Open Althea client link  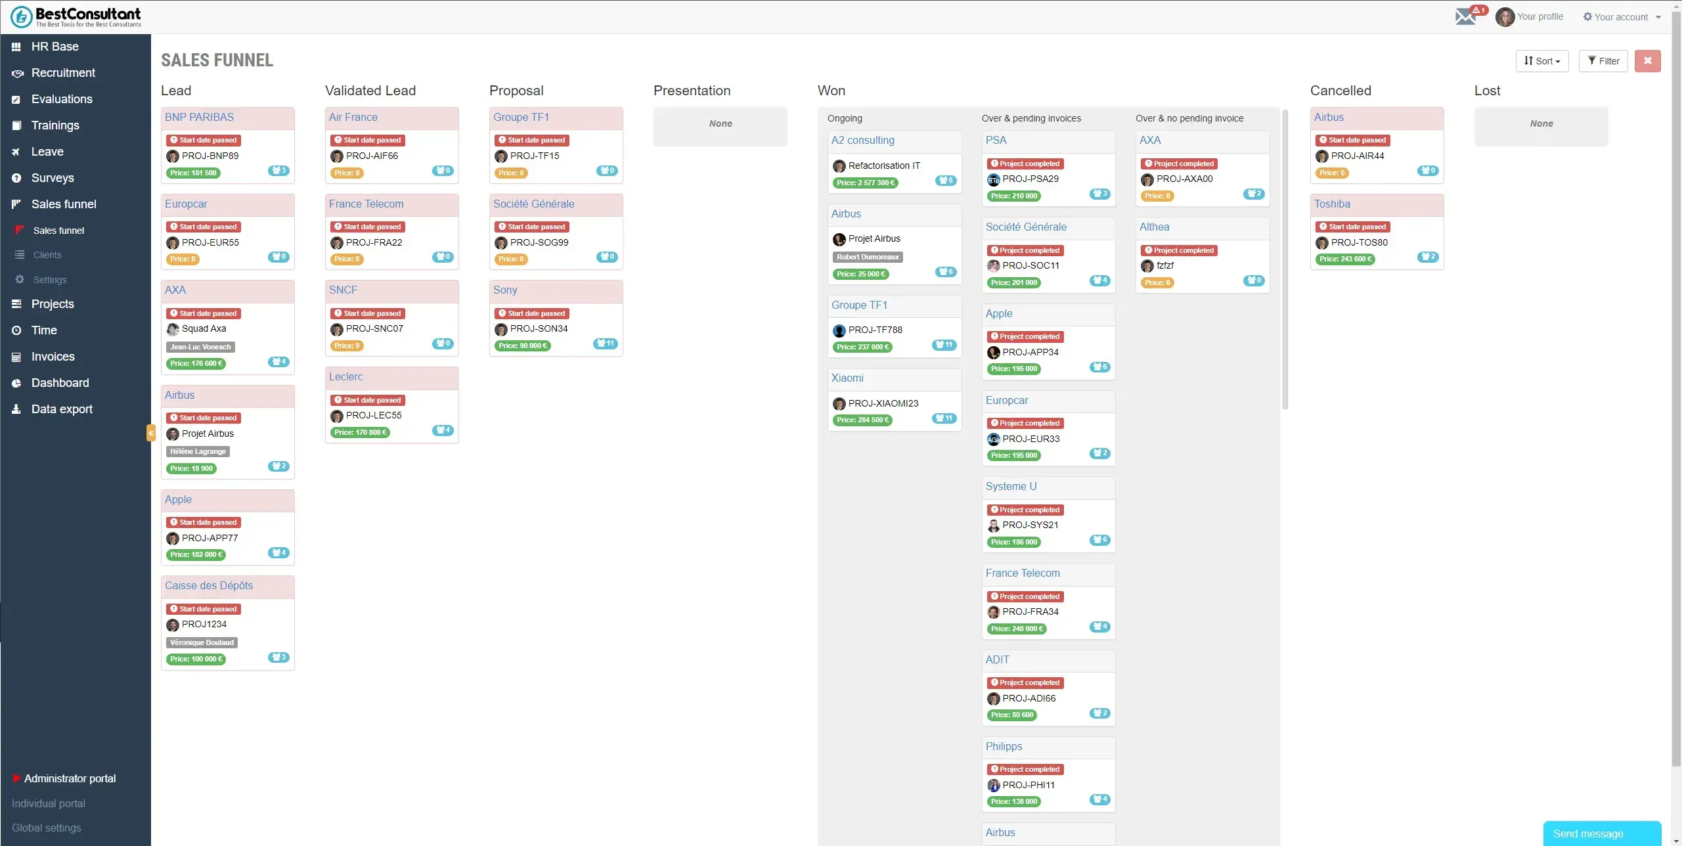pyautogui.click(x=1154, y=227)
